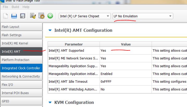Click the Enabled value for Manageability Application initial...

click(x=126, y=74)
